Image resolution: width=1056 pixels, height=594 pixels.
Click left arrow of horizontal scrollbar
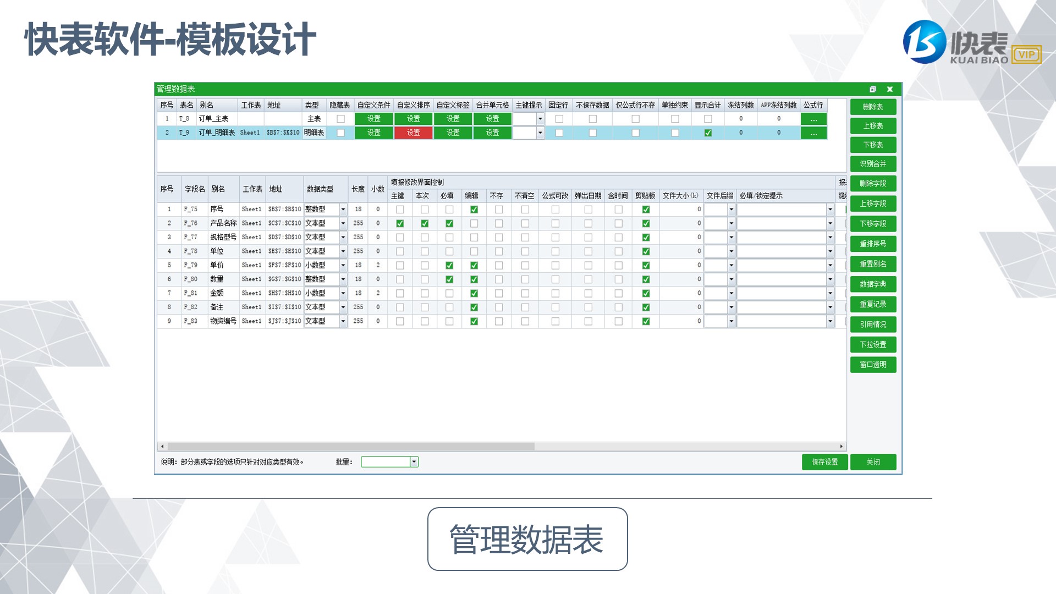point(162,447)
